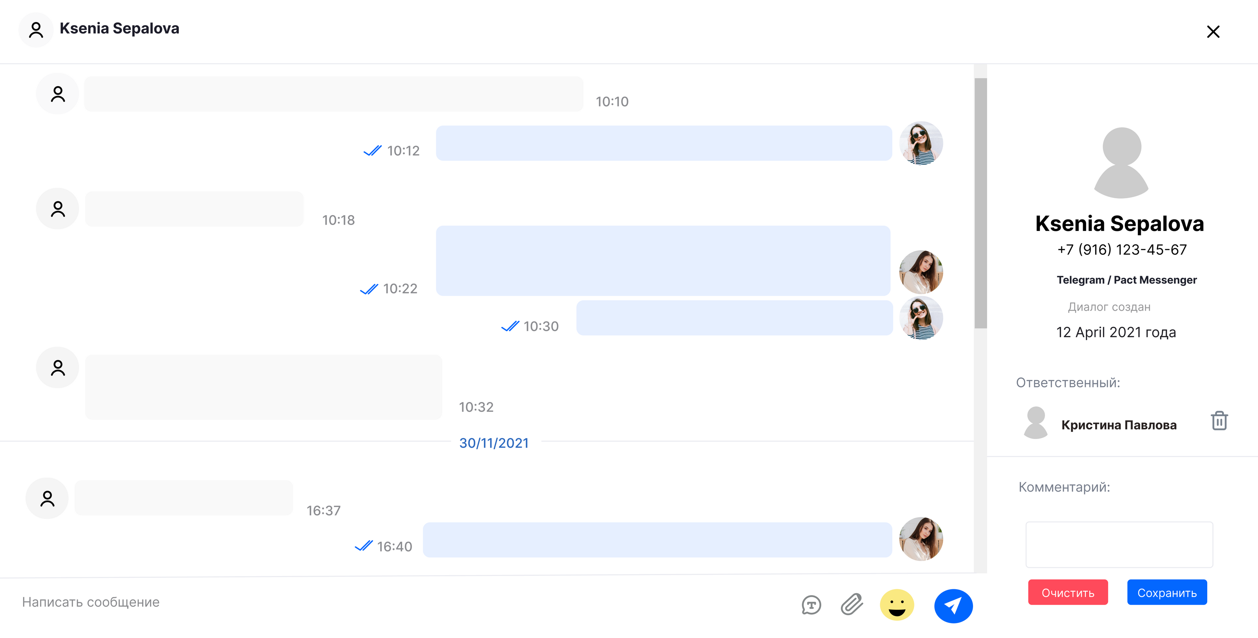The image size is (1258, 638).
Task: Click the 30/11/2021 date separator
Action: tap(494, 443)
